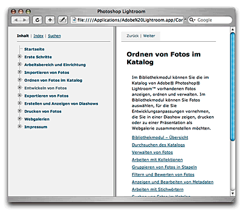Expand the Drucken von Fotos section
This screenshot has height=224, width=242.
click(x=19, y=111)
